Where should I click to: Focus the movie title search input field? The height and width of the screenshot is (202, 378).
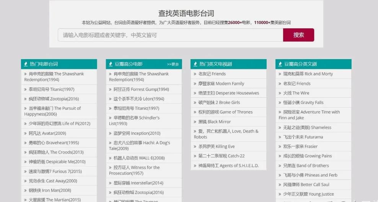[x=170, y=35]
